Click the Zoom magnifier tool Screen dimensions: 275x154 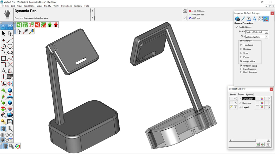[x=10, y=129]
